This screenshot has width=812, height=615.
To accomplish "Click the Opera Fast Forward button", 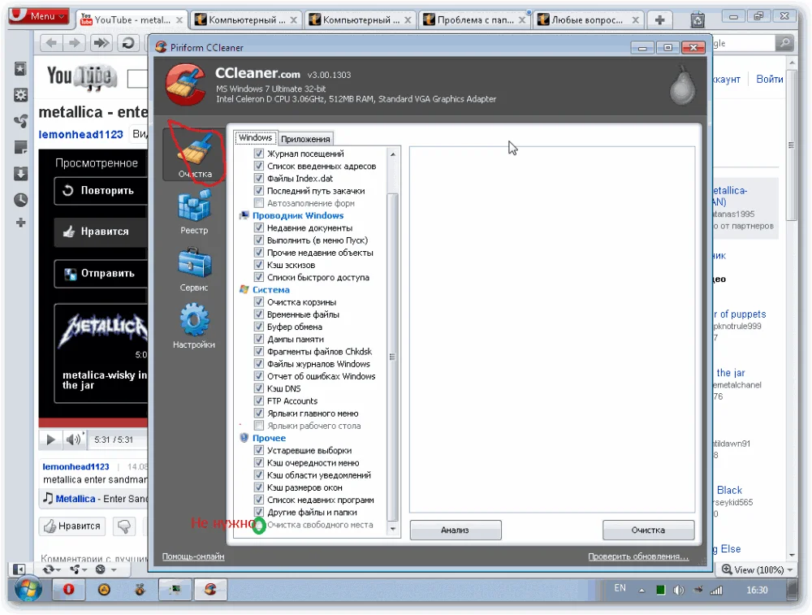I will click(x=101, y=43).
